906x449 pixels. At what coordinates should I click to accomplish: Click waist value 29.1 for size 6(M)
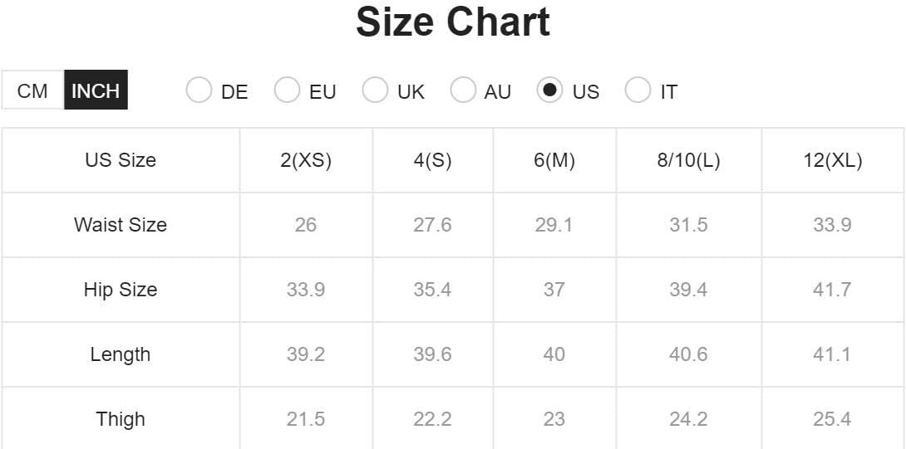tap(554, 225)
